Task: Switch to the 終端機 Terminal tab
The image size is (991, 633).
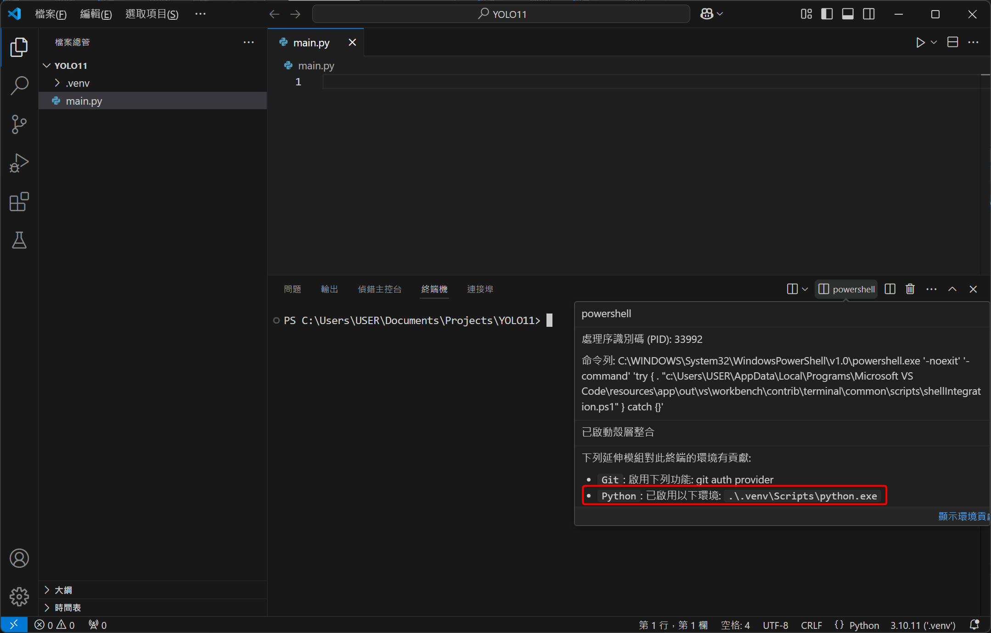Action: click(434, 289)
